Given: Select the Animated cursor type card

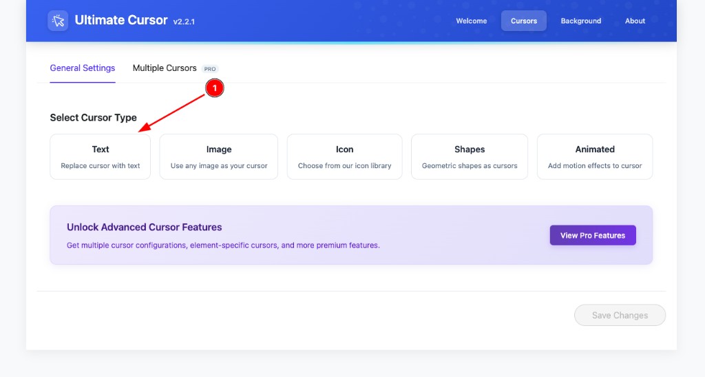Looking at the screenshot, I should coord(595,156).
